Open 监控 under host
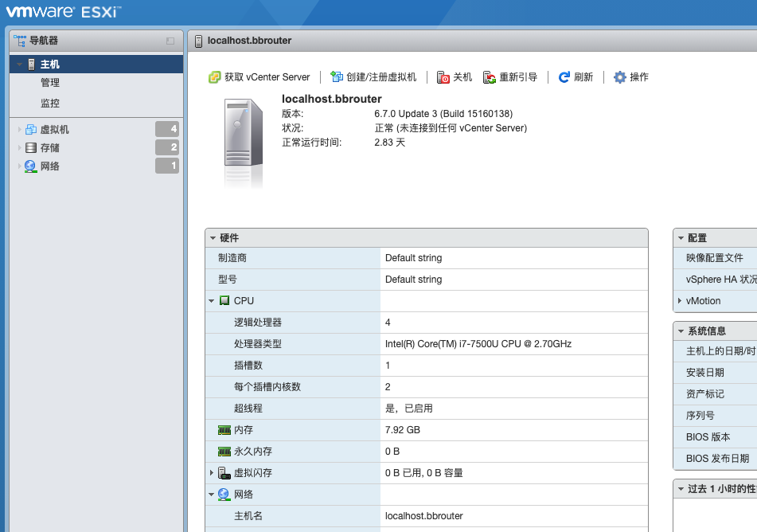Viewport: 757px width, 532px height. tap(50, 103)
